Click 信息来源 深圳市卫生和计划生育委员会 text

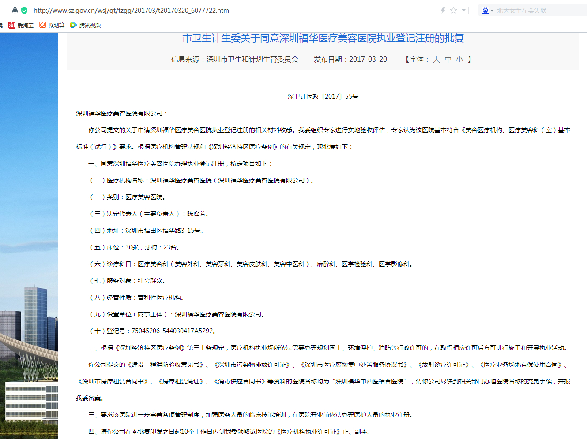pos(235,59)
